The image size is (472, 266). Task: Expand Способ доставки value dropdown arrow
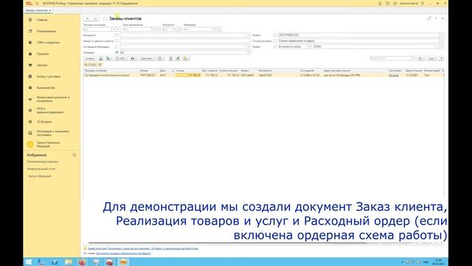tap(441, 41)
